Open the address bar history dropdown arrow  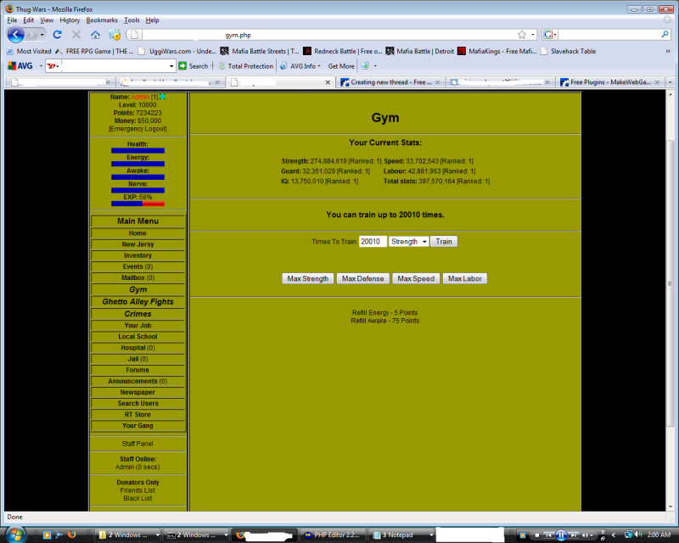tap(533, 35)
